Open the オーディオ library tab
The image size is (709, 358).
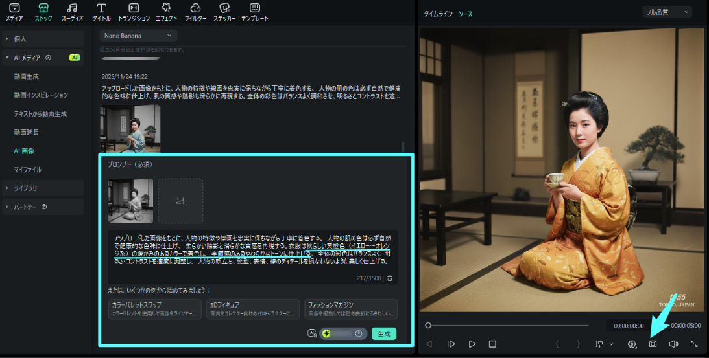click(x=73, y=12)
